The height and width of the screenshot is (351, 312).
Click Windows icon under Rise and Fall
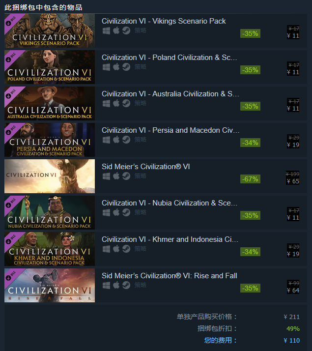(x=106, y=285)
